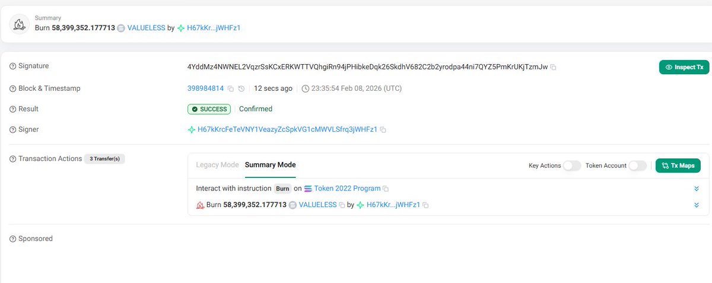Viewport: 712px width, 283px height.
Task: Copy H67kKr...jWHFz1 address in Burn row
Action: [x=425, y=205]
